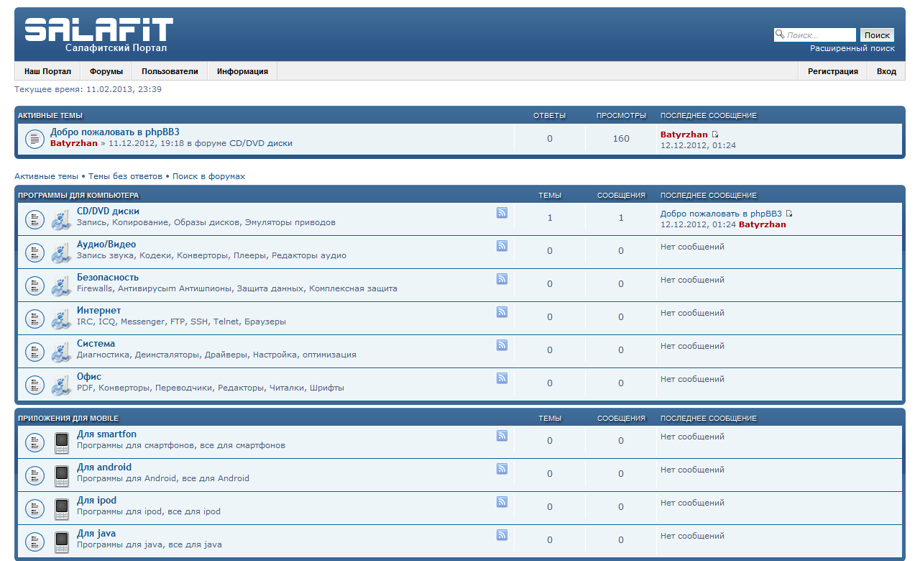Click the RSS feed icon for CD/DVD диски

pyautogui.click(x=502, y=213)
